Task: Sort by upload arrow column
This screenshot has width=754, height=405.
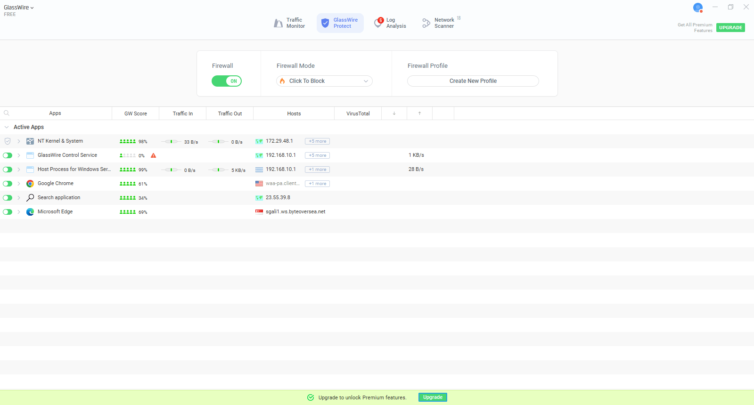Action: [420, 113]
